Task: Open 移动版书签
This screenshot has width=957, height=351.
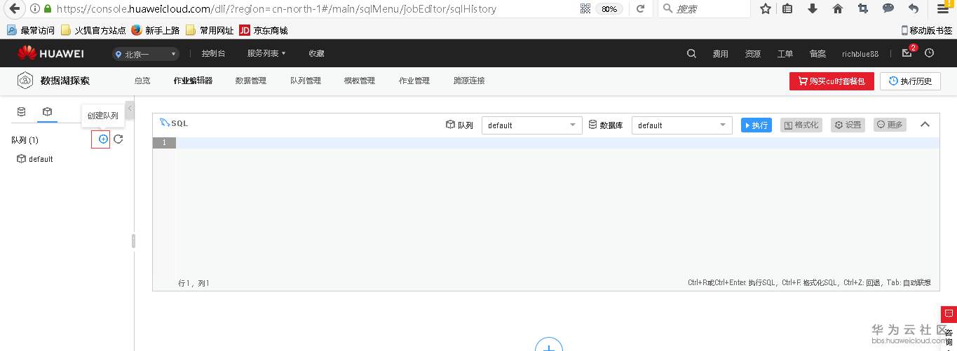Action: [927, 30]
